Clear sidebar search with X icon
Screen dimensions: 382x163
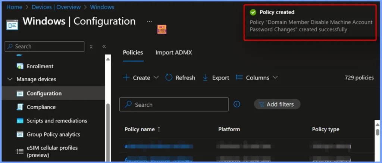(x=91, y=47)
